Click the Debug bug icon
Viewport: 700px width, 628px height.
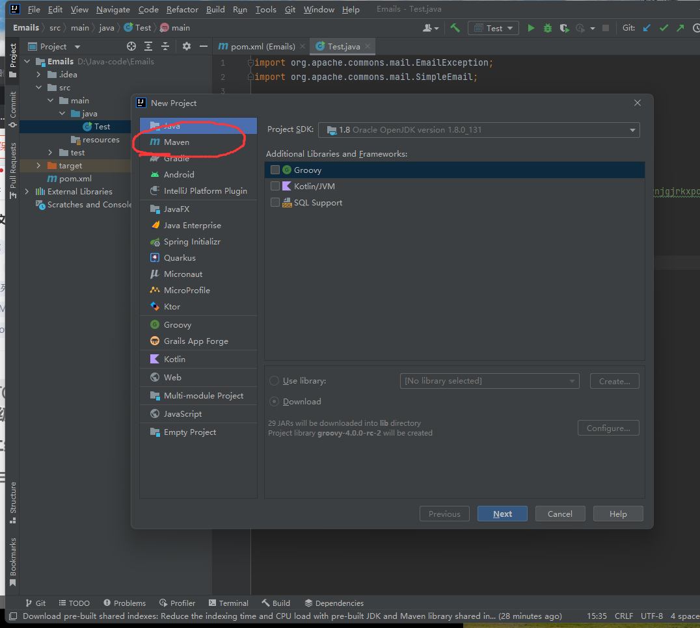[x=547, y=28]
